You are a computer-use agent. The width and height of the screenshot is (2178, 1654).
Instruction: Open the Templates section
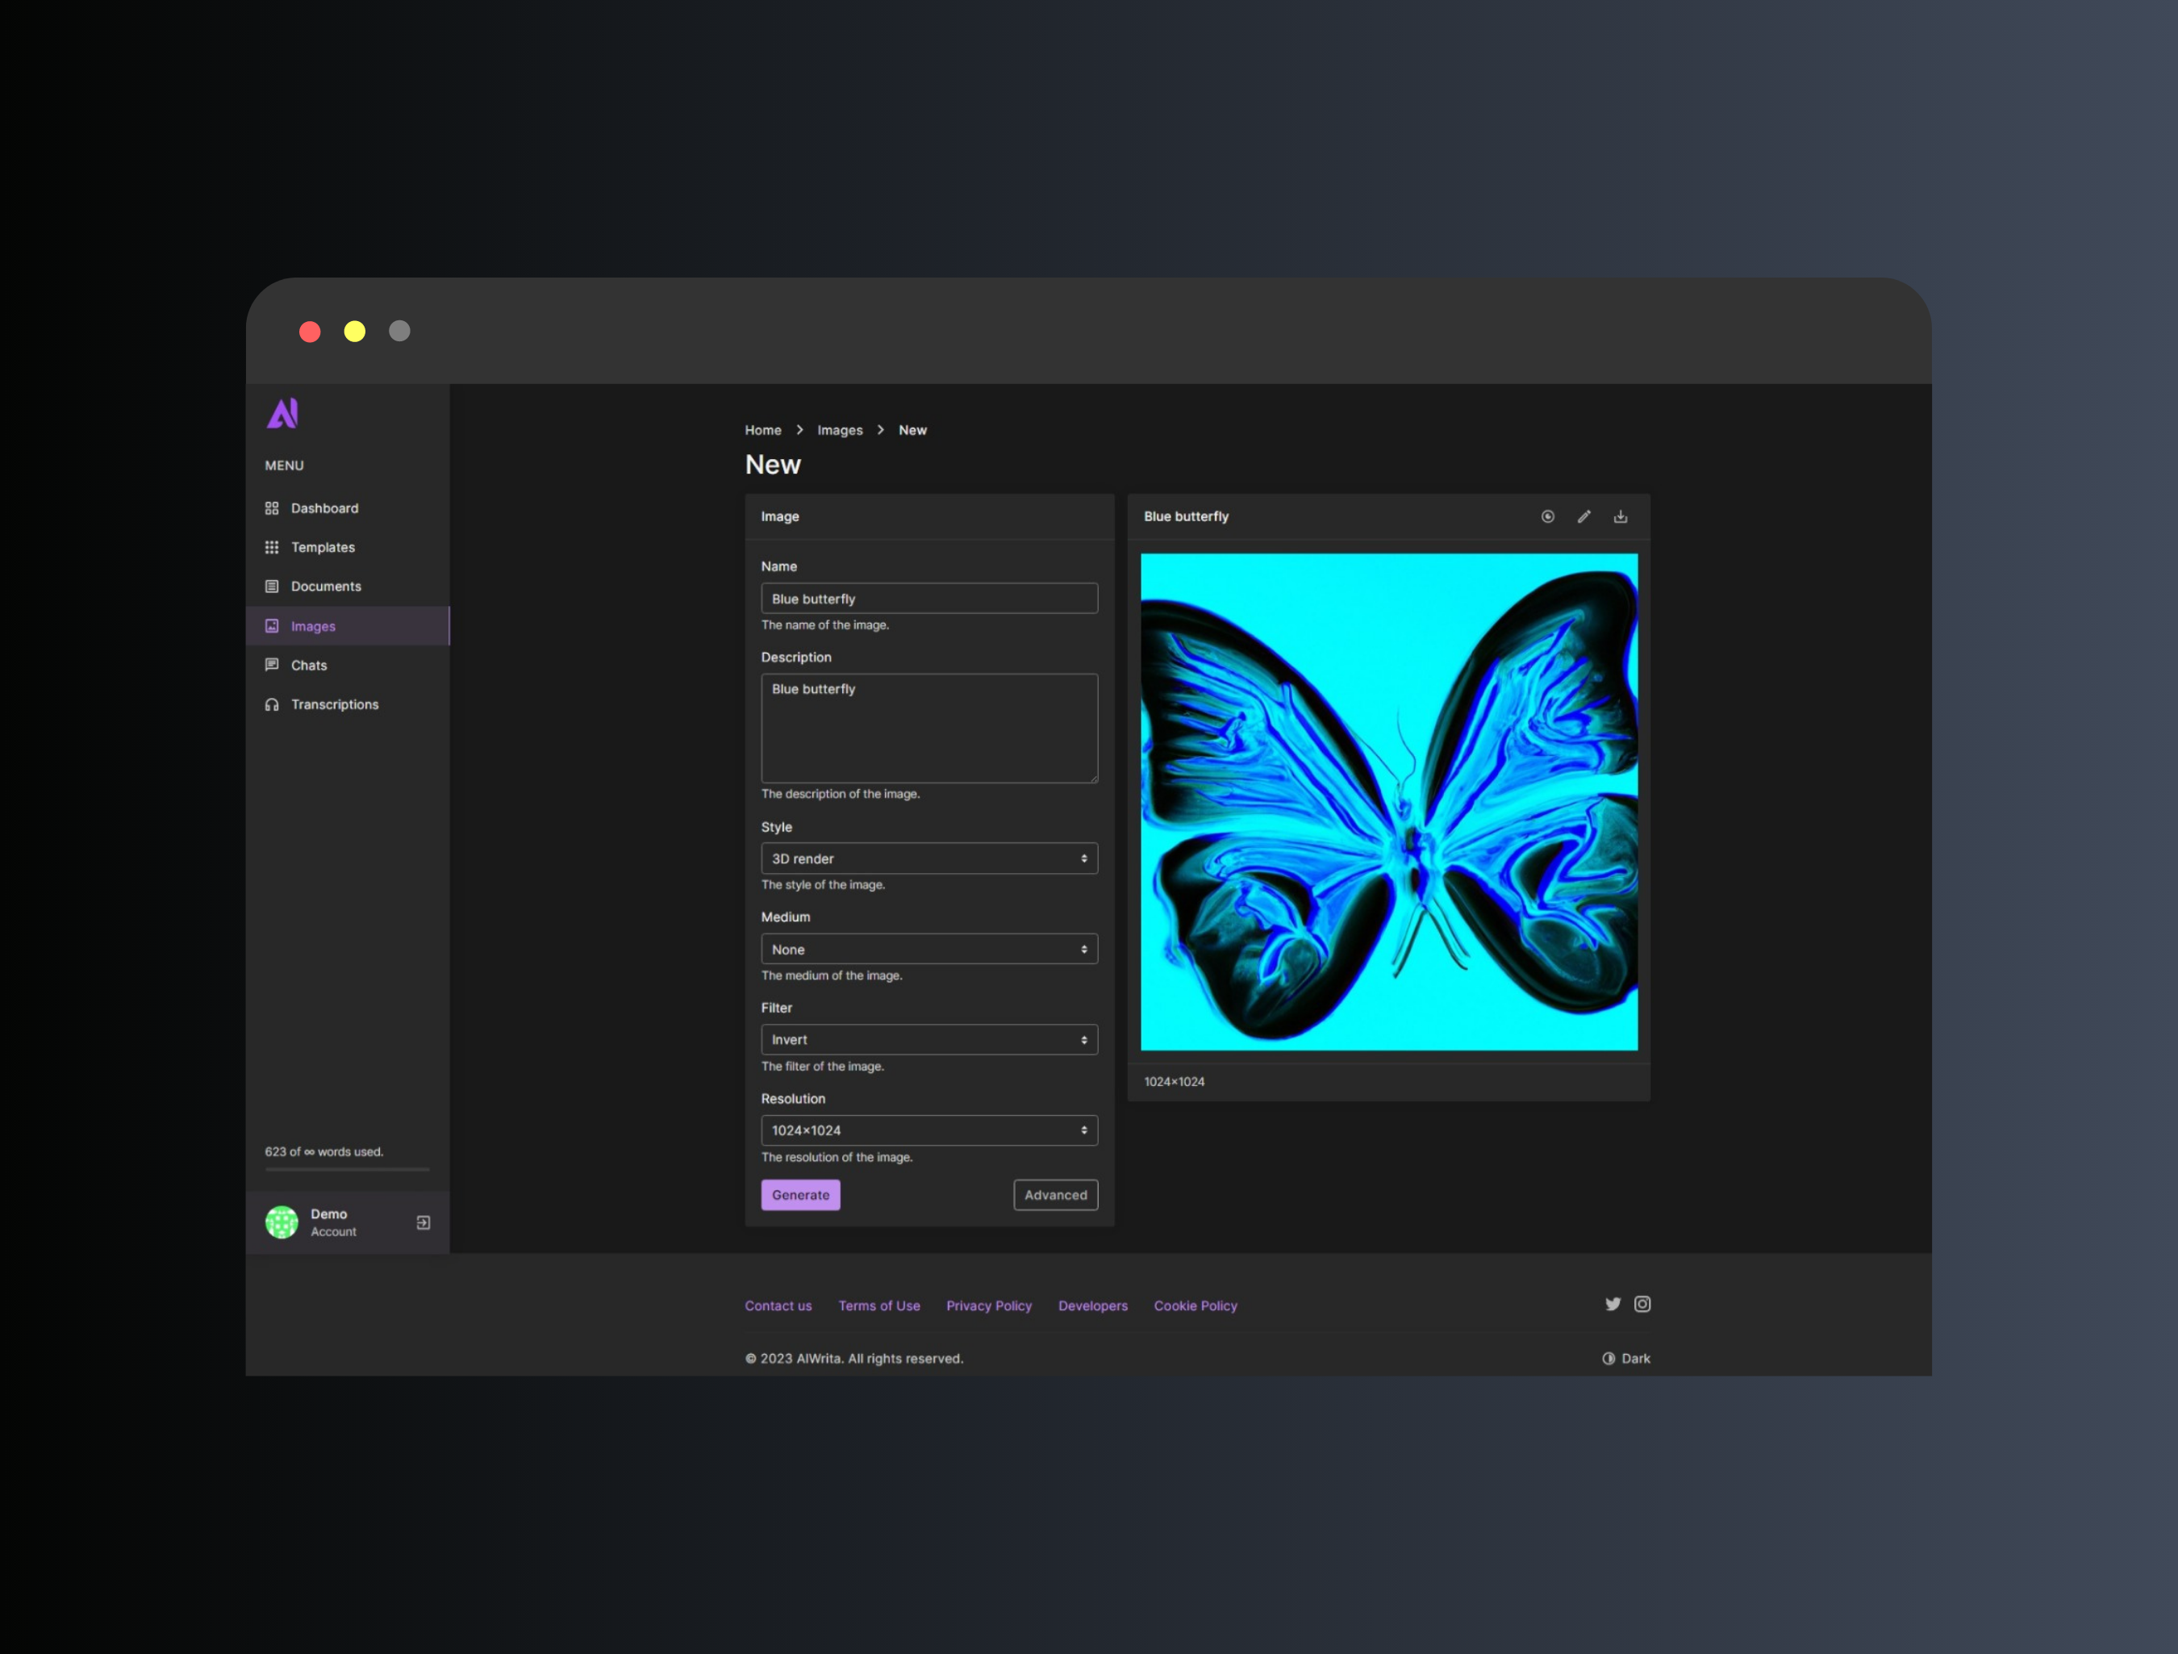[x=323, y=547]
